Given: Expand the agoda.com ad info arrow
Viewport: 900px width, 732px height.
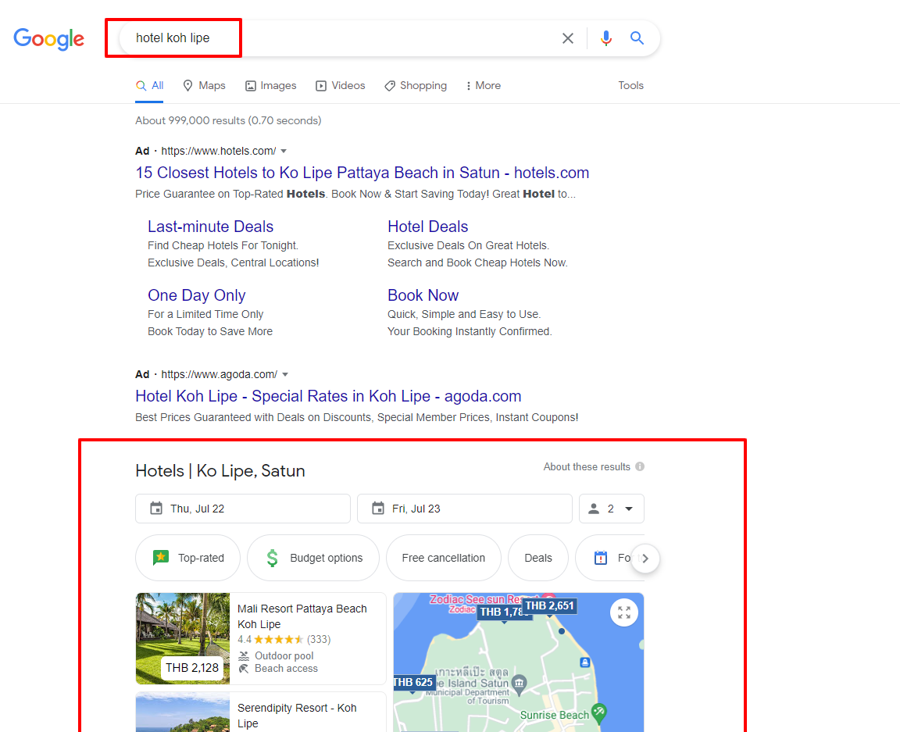Looking at the screenshot, I should (x=285, y=374).
